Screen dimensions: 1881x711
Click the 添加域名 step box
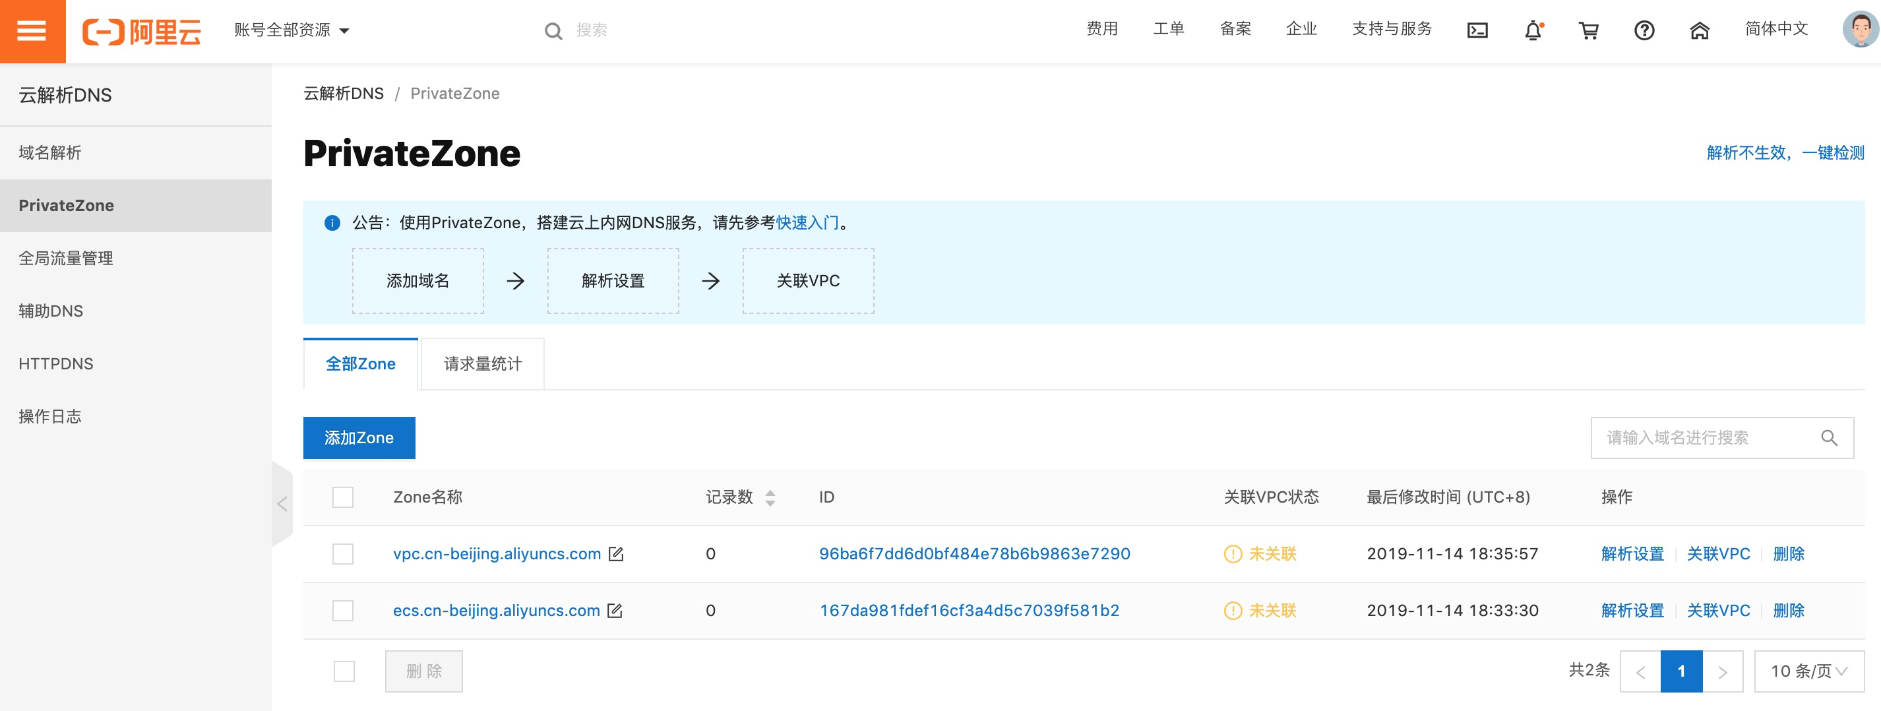[x=417, y=281]
